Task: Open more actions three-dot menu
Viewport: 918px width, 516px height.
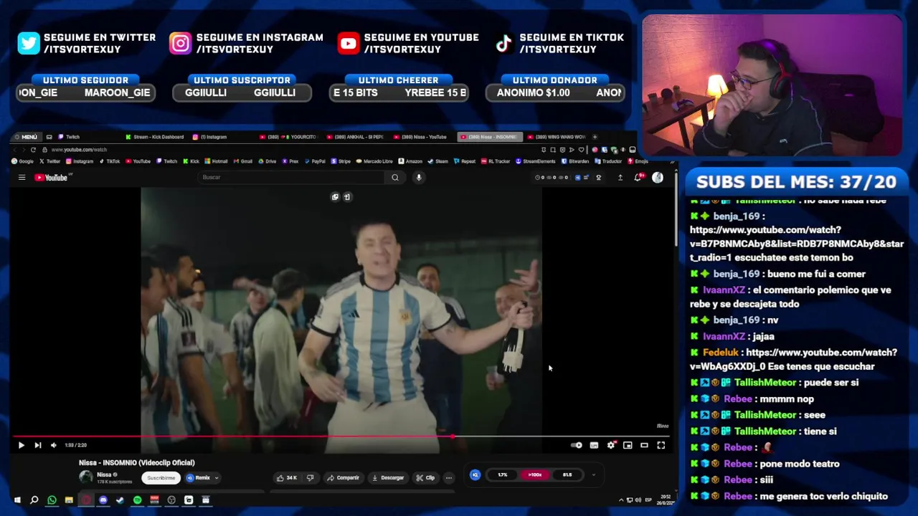Action: 449,477
